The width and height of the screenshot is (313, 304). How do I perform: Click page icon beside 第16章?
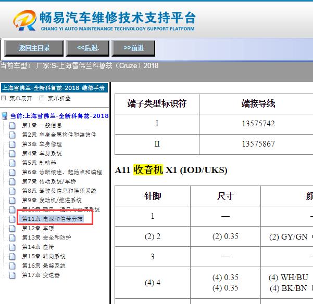[x=12, y=266]
